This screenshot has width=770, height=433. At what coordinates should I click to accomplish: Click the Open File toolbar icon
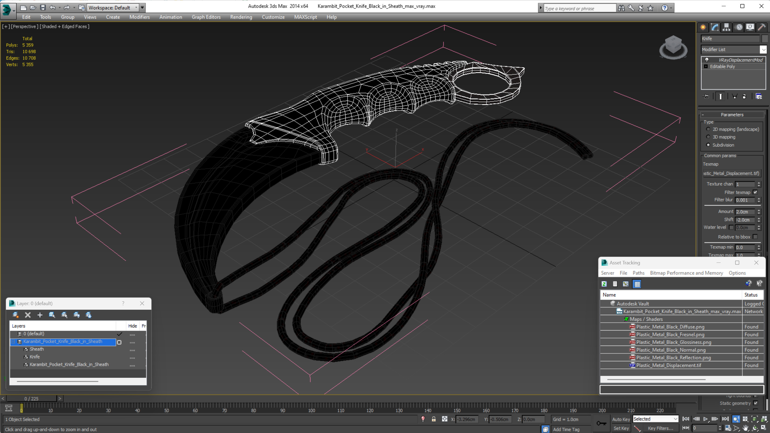pos(33,8)
